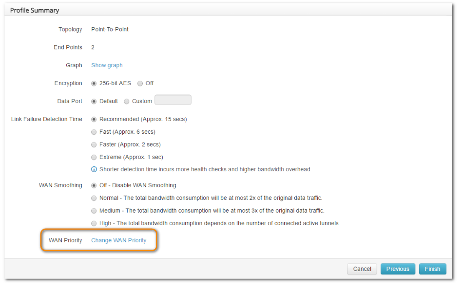This screenshot has height=287, width=463.
Task: Select 256-bit AES encryption option
Action: point(94,83)
